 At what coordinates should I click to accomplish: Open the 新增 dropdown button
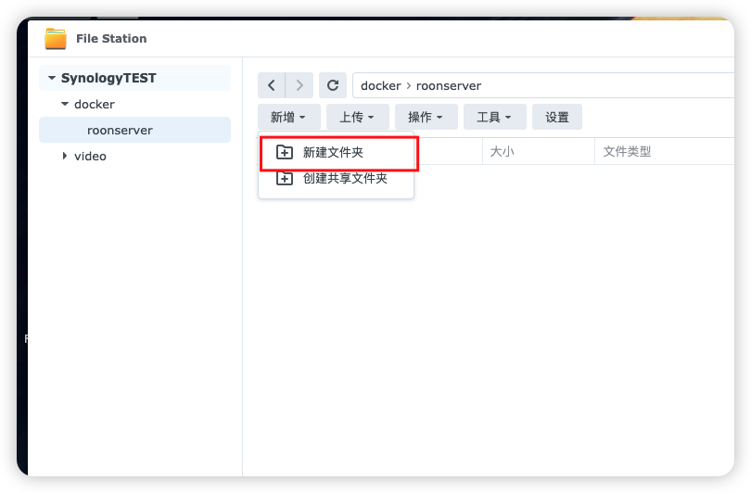tap(288, 117)
